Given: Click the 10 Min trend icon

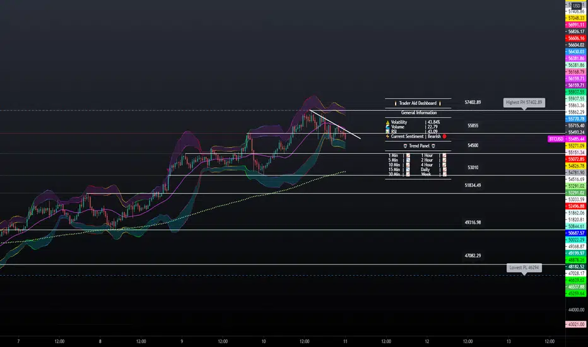Looking at the screenshot, I should click(408, 165).
